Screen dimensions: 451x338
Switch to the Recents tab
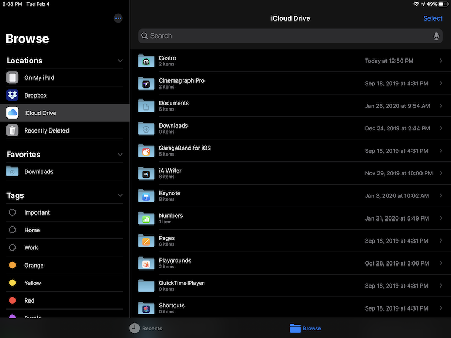pos(146,328)
